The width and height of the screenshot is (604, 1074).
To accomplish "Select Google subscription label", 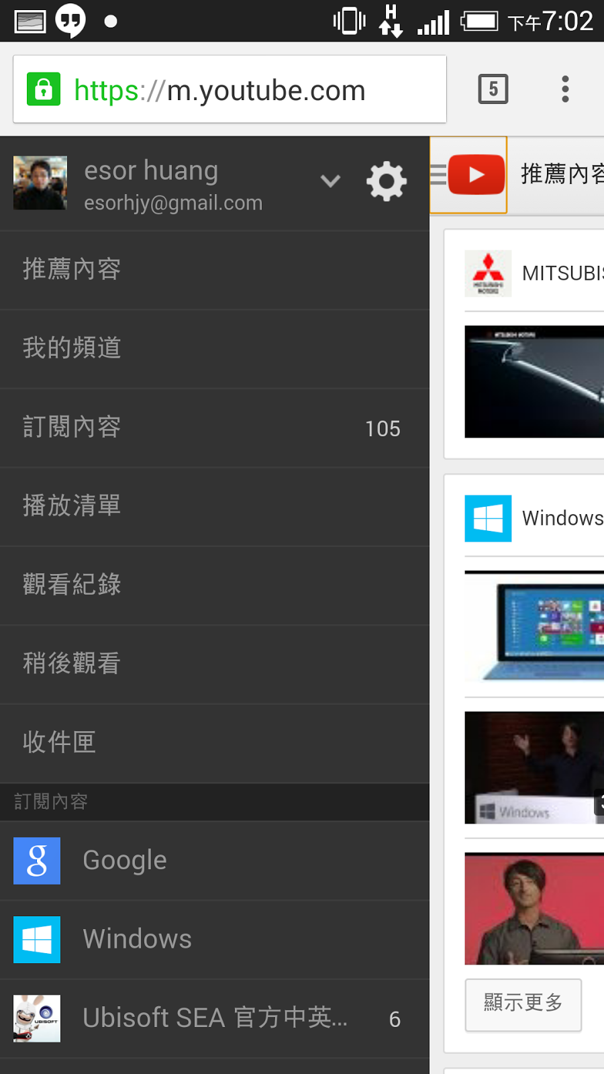I will [x=125, y=861].
